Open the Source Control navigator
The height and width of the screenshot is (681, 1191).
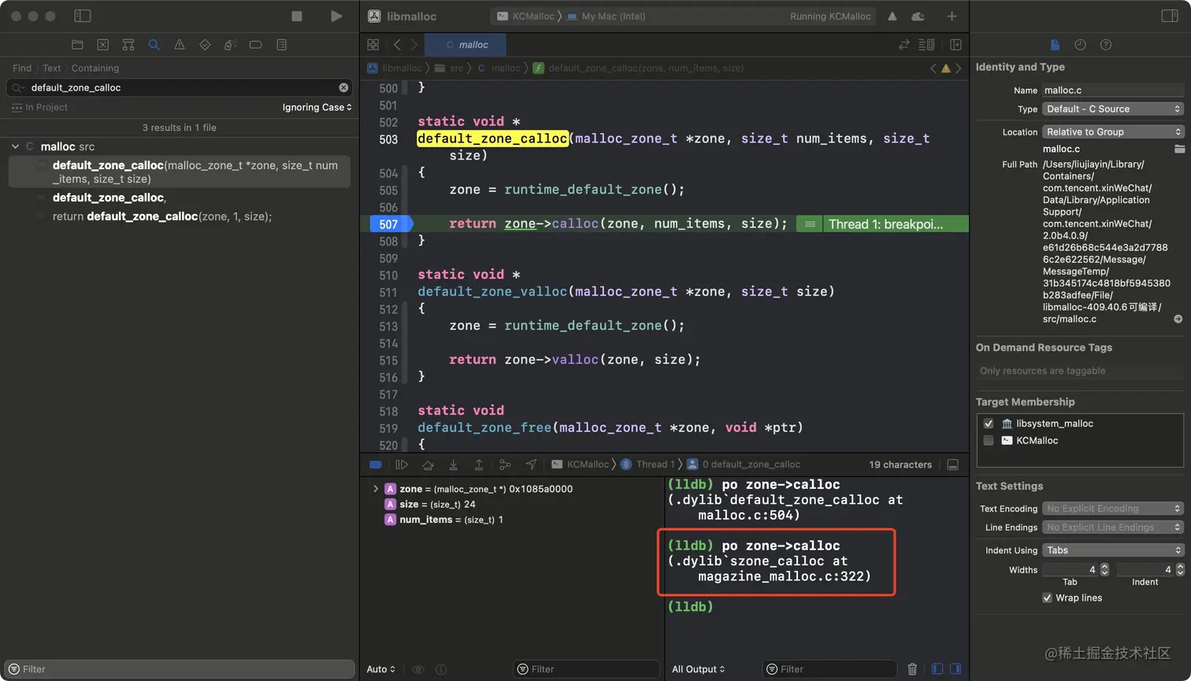click(x=102, y=45)
